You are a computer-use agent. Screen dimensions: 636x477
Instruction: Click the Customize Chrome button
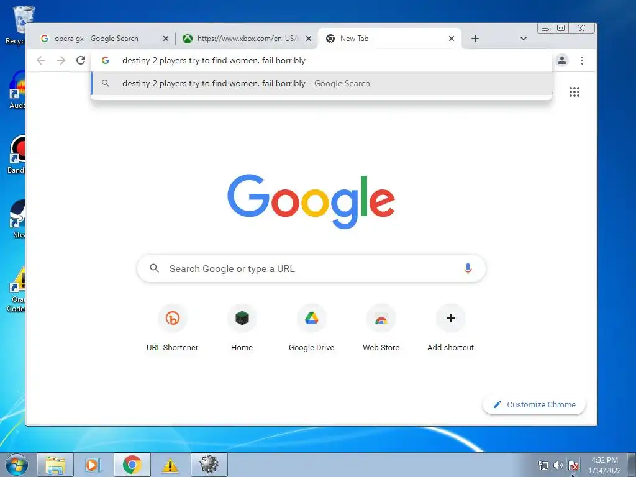coord(534,404)
